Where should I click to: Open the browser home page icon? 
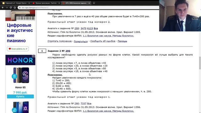click(15, 8)
